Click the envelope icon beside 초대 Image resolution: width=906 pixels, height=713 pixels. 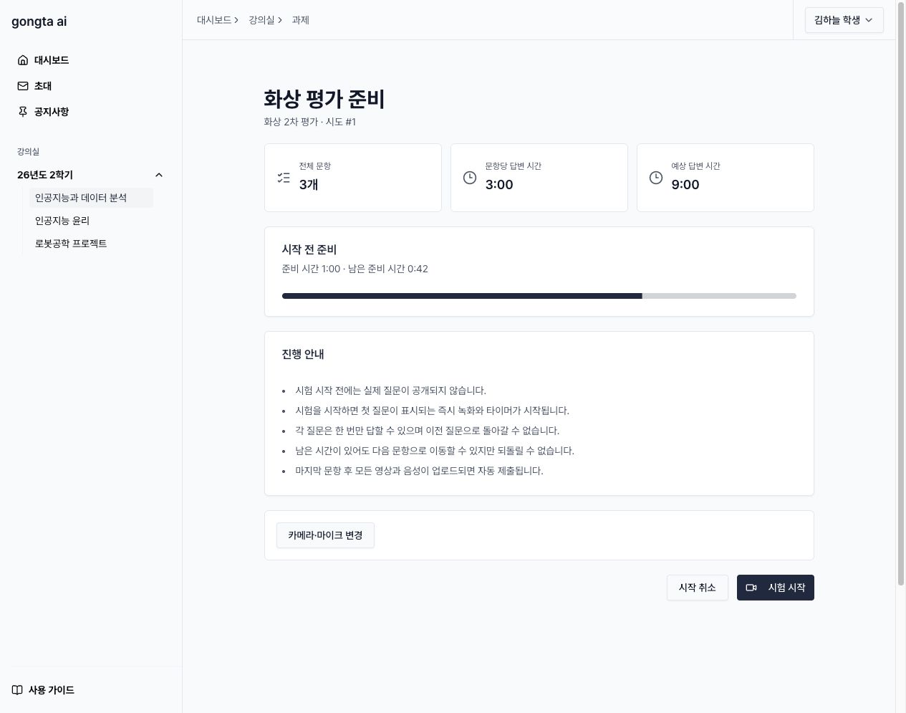[23, 86]
